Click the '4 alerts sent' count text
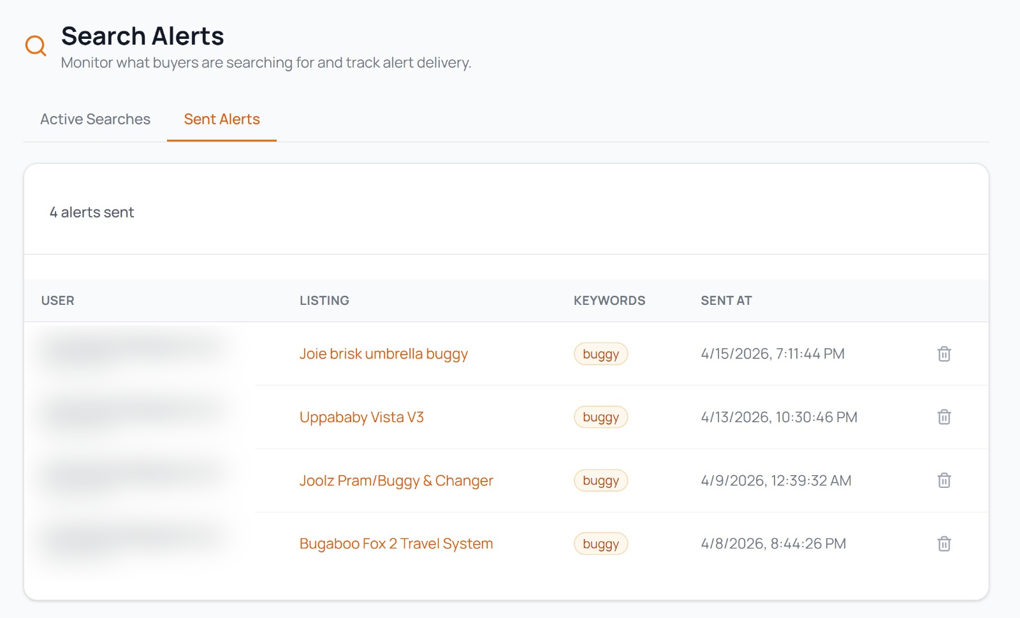1020x618 pixels. [x=92, y=212]
